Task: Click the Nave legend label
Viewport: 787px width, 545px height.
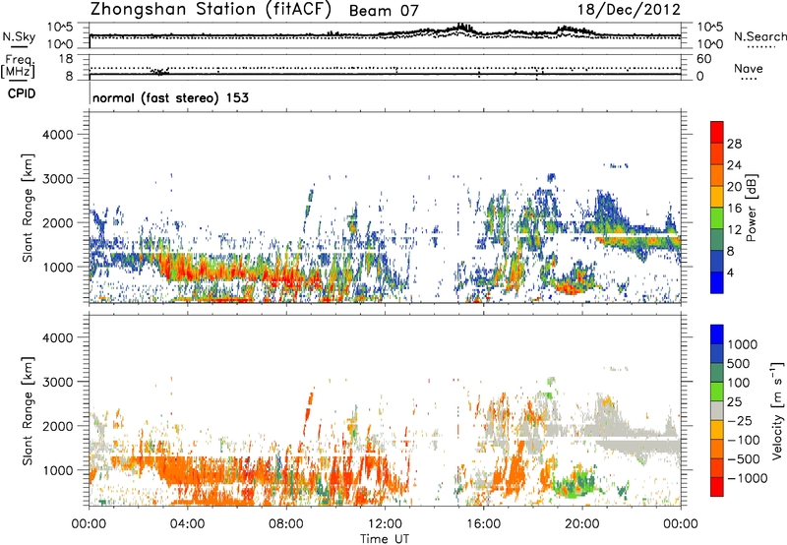Action: [749, 68]
